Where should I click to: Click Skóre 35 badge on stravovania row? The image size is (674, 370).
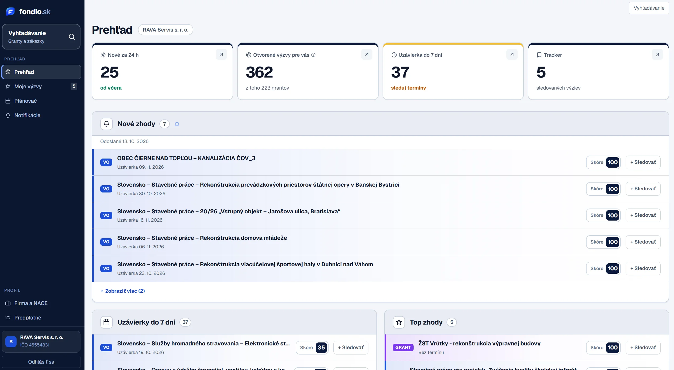click(x=312, y=348)
